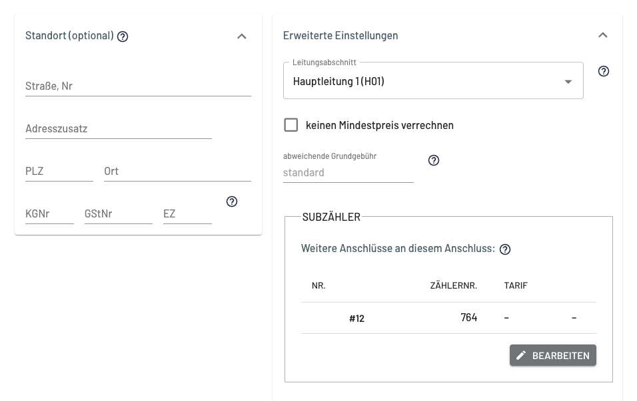Enable keinen Mindestpreis verrechnen checkbox
This screenshot has width=637, height=401.
point(291,125)
